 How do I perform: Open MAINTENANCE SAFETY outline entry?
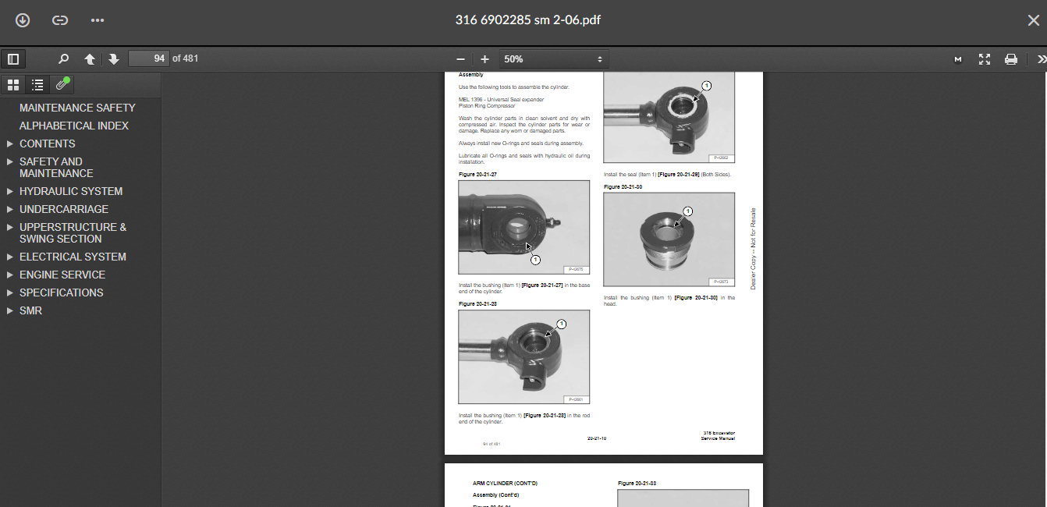[77, 108]
